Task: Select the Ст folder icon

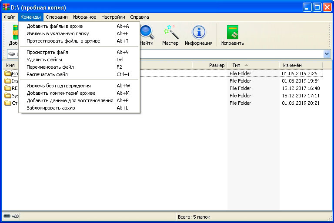Action: pyautogui.click(x=8, y=103)
